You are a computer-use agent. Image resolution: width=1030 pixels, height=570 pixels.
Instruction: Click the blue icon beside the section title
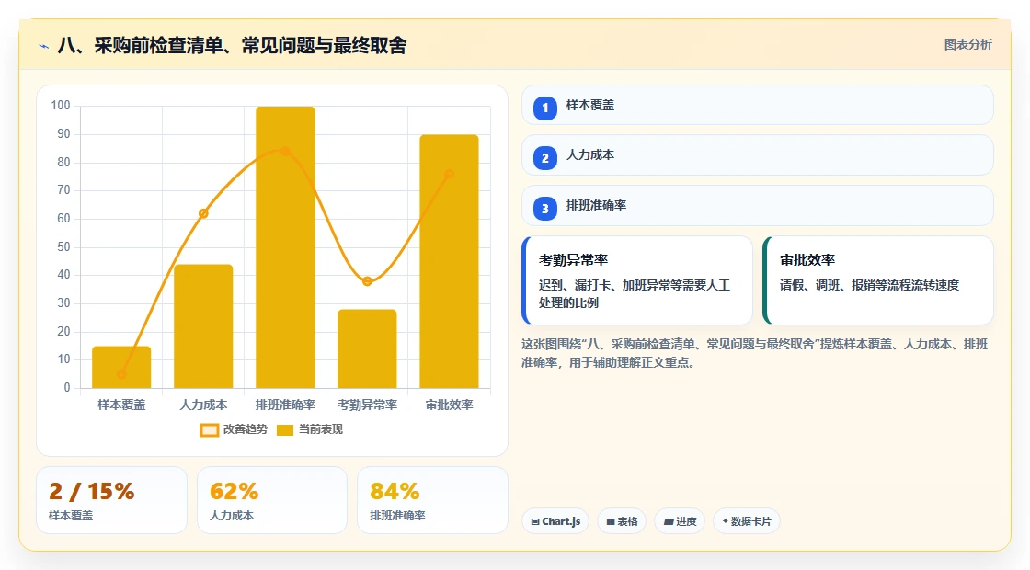pyautogui.click(x=44, y=46)
